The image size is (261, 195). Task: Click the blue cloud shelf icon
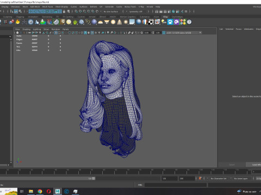[170, 22]
